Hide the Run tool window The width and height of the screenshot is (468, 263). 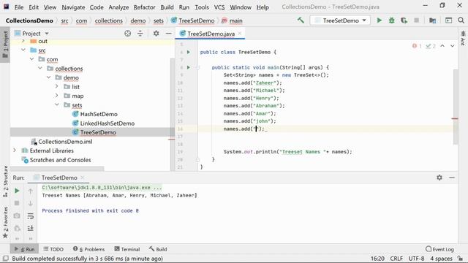[452, 178]
